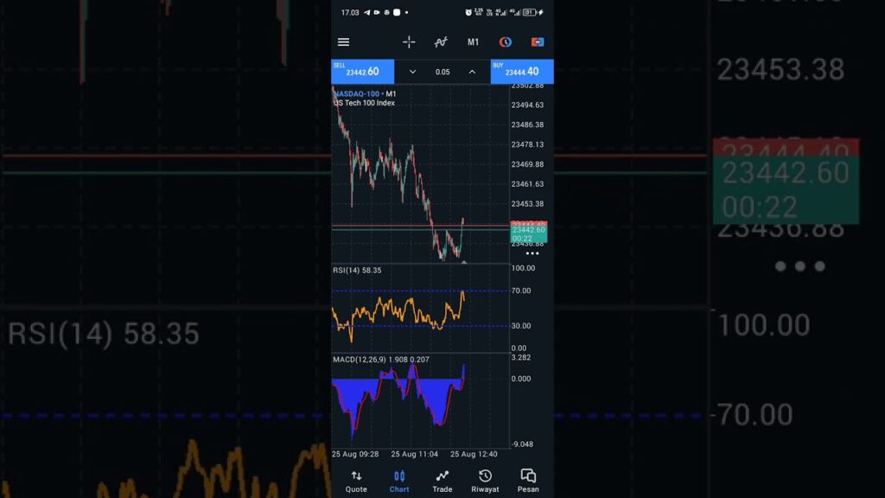Open the three-dots chart options
Viewport: 885px width, 498px height.
[x=532, y=253]
